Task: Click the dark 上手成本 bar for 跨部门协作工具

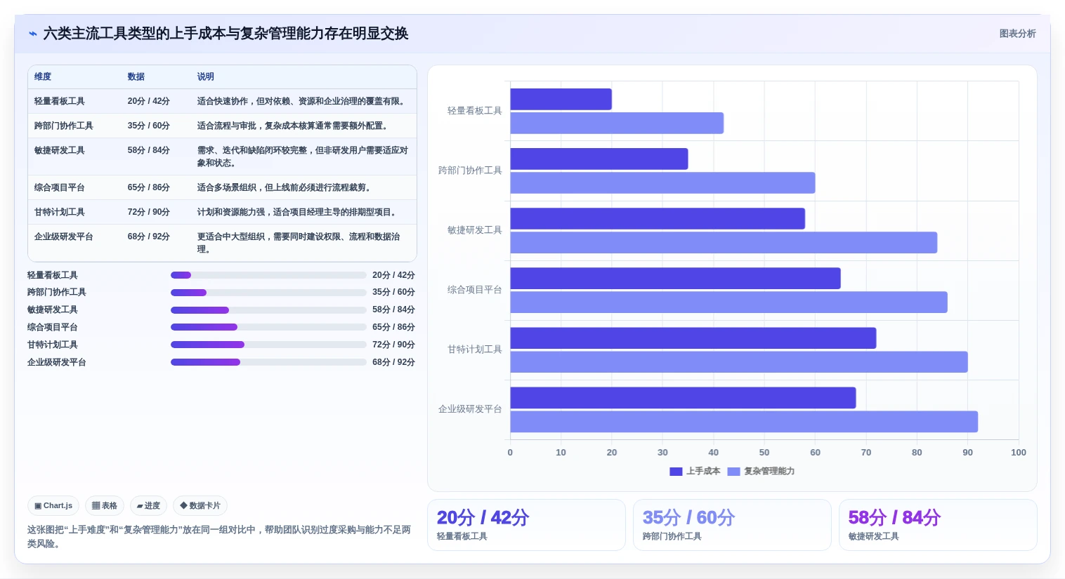Action: 599,159
